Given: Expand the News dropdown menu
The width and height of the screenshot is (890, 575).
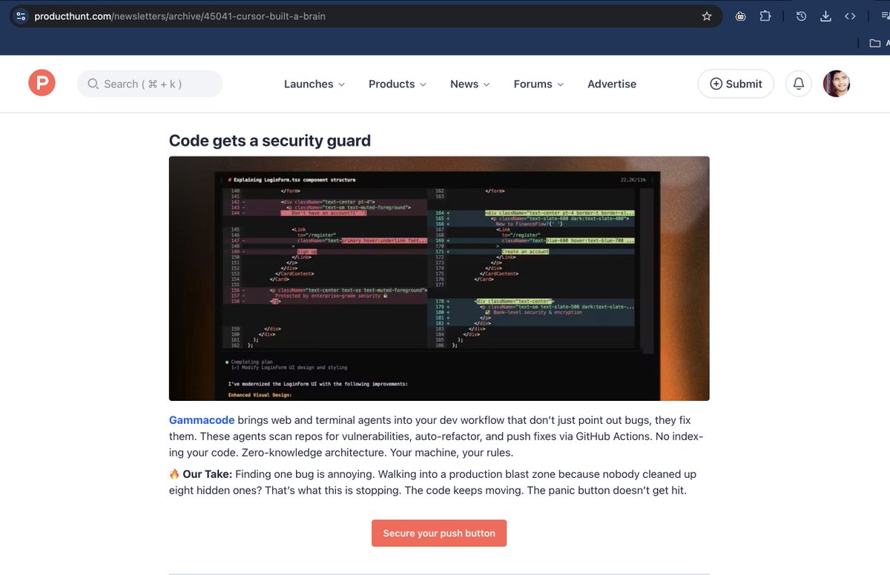Looking at the screenshot, I should click(x=470, y=84).
